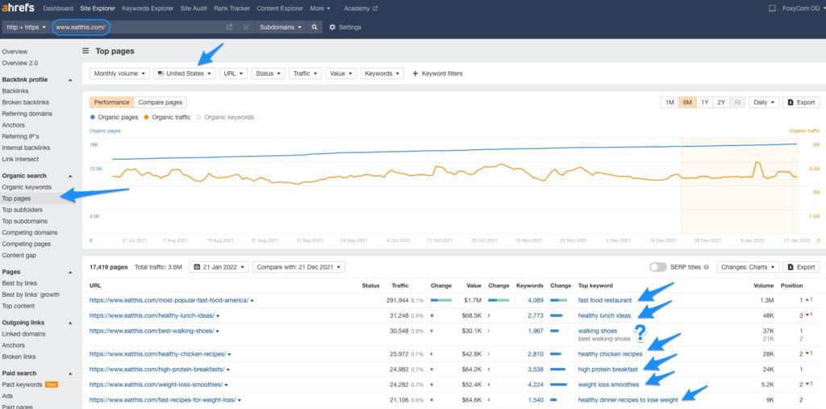Collapse Outgoing links section

70,323
